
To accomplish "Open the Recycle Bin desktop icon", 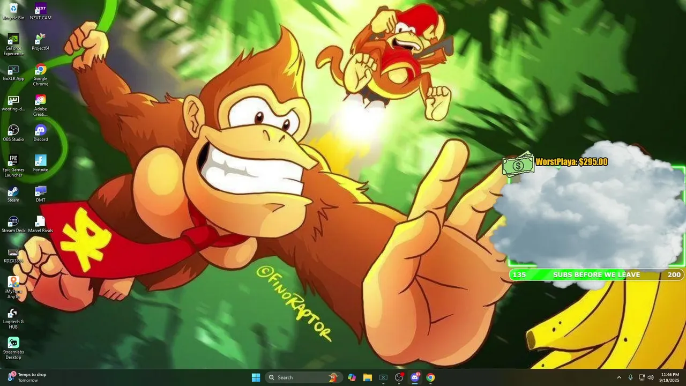I will [x=13, y=12].
